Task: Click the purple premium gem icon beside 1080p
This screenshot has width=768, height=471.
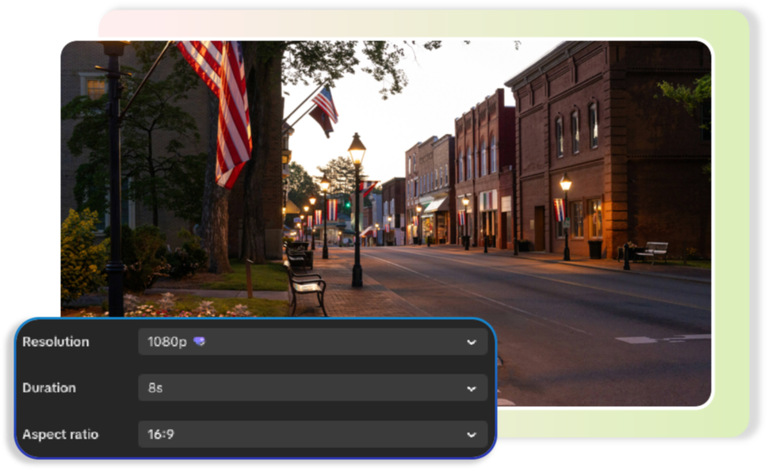Action: click(x=199, y=341)
